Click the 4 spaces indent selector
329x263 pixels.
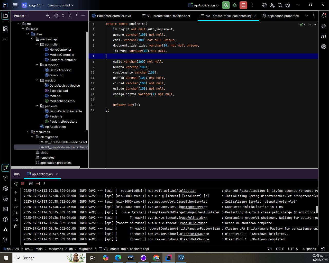[309, 249]
